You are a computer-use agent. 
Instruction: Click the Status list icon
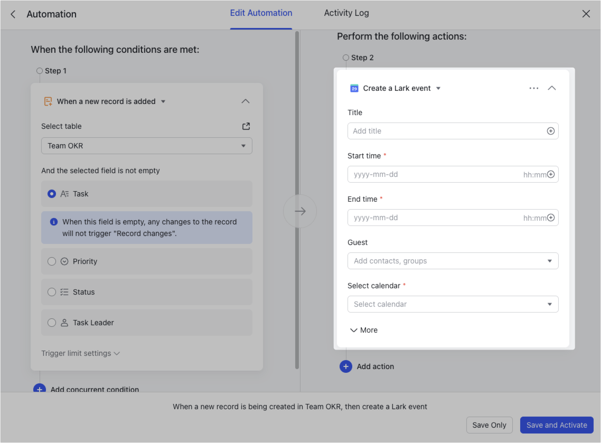[64, 292]
